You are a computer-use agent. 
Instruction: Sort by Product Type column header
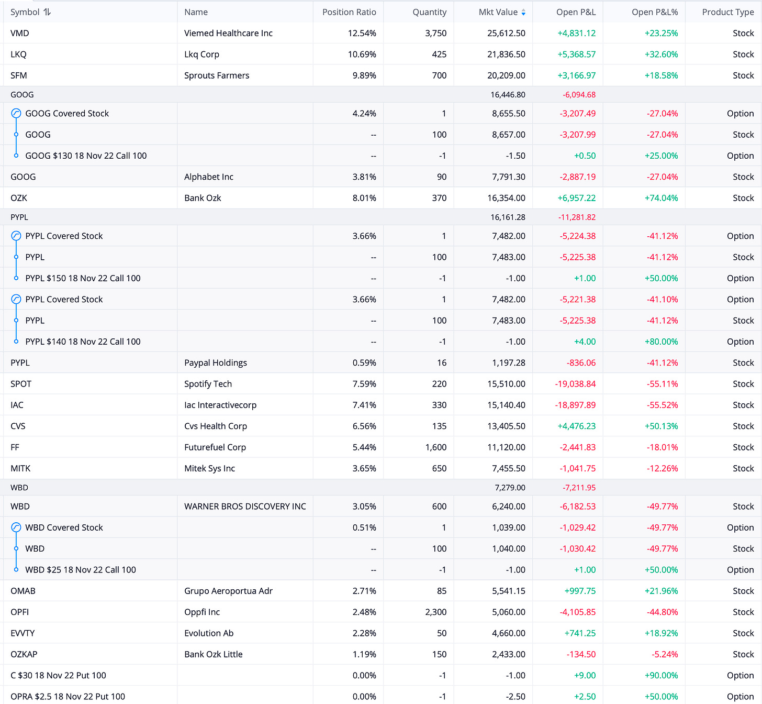tap(728, 12)
